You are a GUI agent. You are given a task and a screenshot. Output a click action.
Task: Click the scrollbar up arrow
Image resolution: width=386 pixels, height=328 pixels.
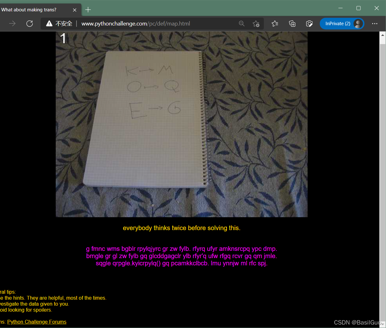(383, 35)
